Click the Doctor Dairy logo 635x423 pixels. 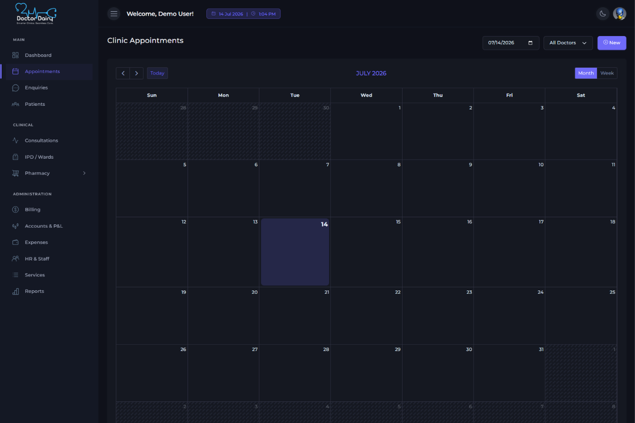click(37, 14)
